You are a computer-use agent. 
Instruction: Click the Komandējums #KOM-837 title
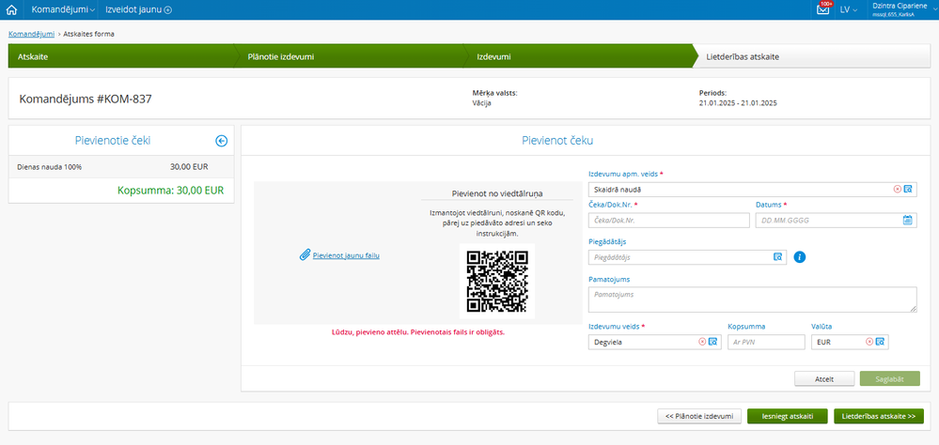(x=86, y=100)
